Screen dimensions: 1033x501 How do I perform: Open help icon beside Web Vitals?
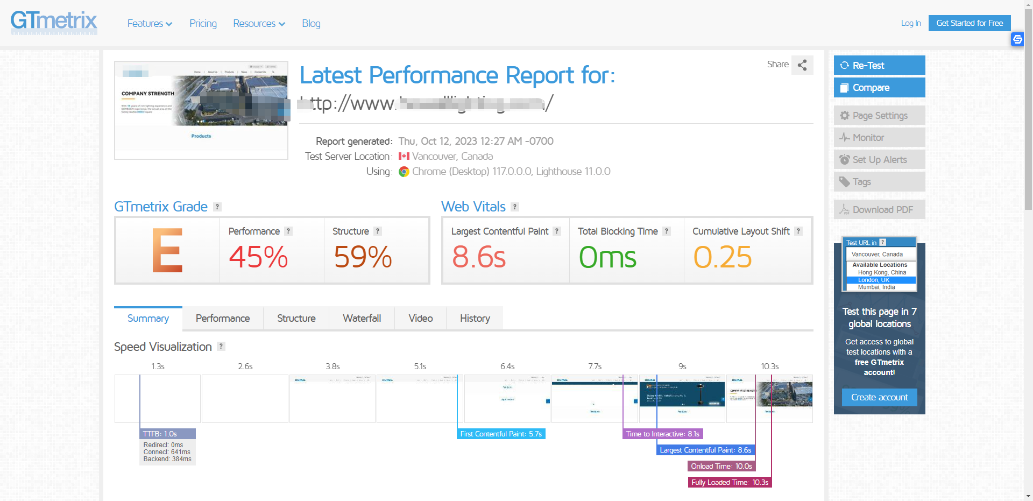click(x=515, y=207)
